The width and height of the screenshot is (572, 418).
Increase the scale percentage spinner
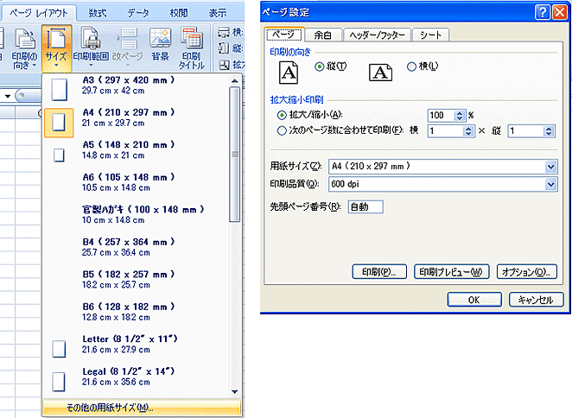[461, 111]
